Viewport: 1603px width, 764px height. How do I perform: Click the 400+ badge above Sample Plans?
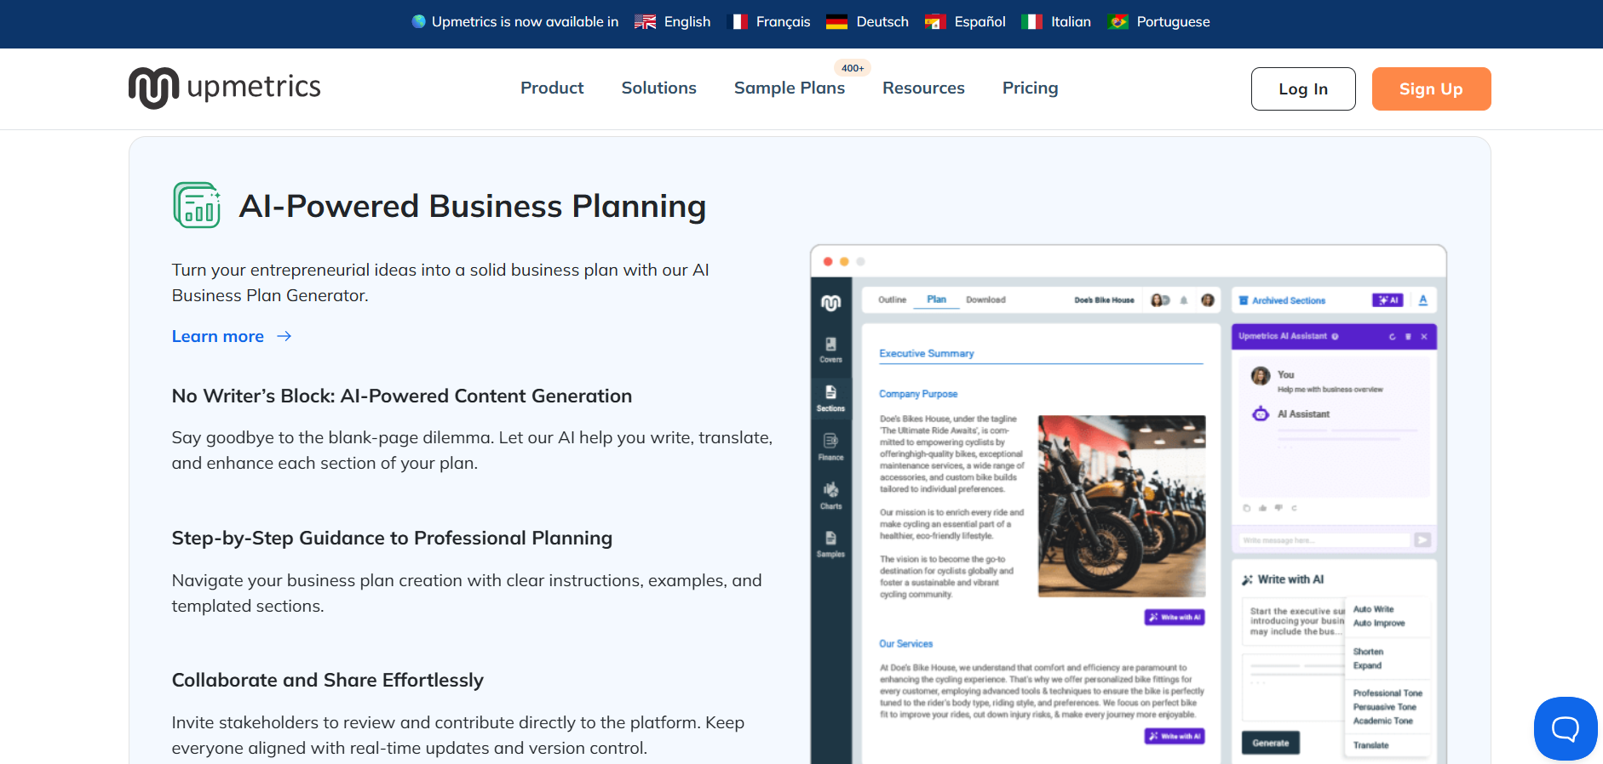(853, 68)
